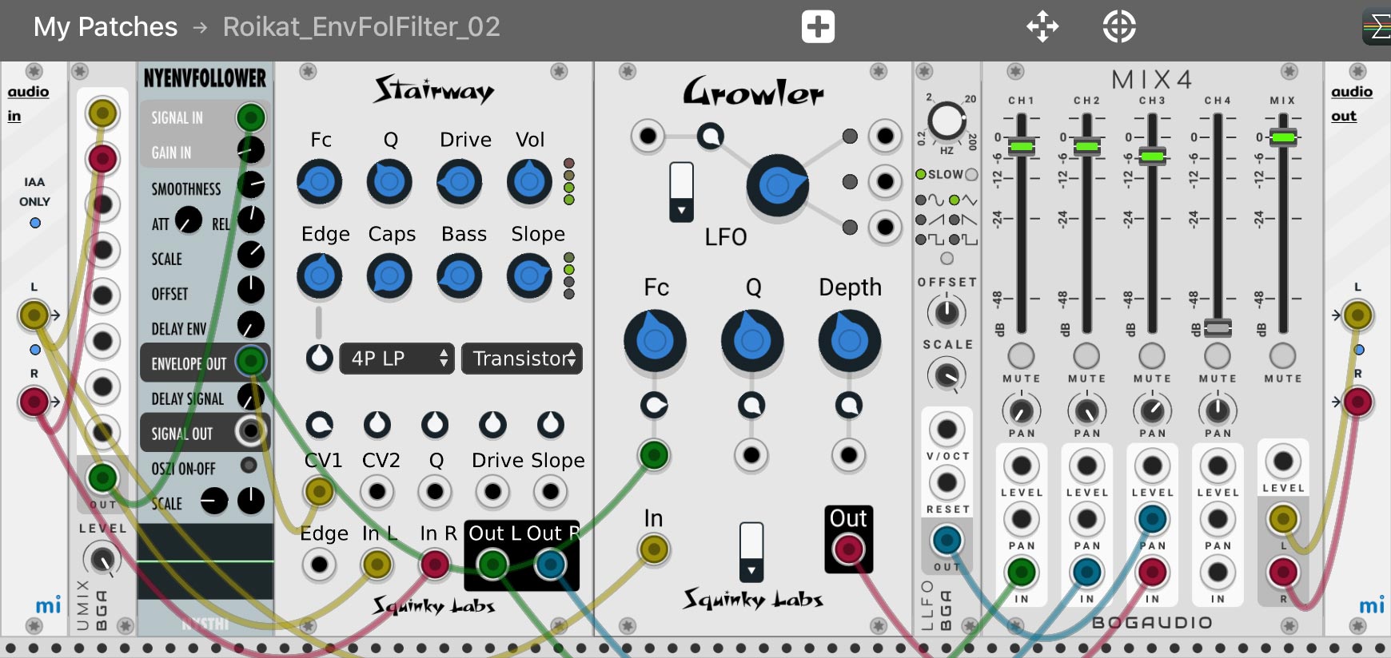Tap the CH3 PAN CV jack on MIX4
1391x658 pixels.
[x=1152, y=519]
